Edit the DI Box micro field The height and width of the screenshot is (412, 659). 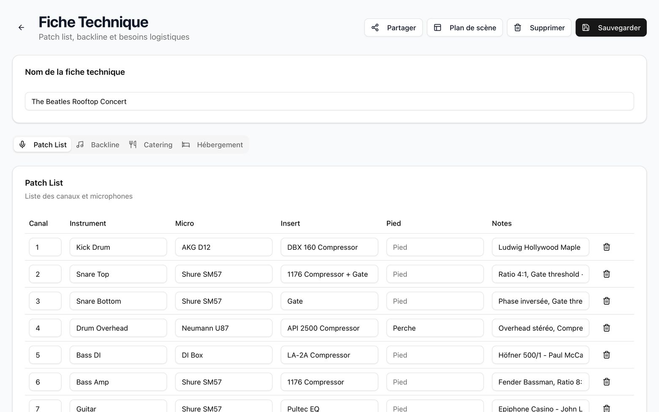224,355
